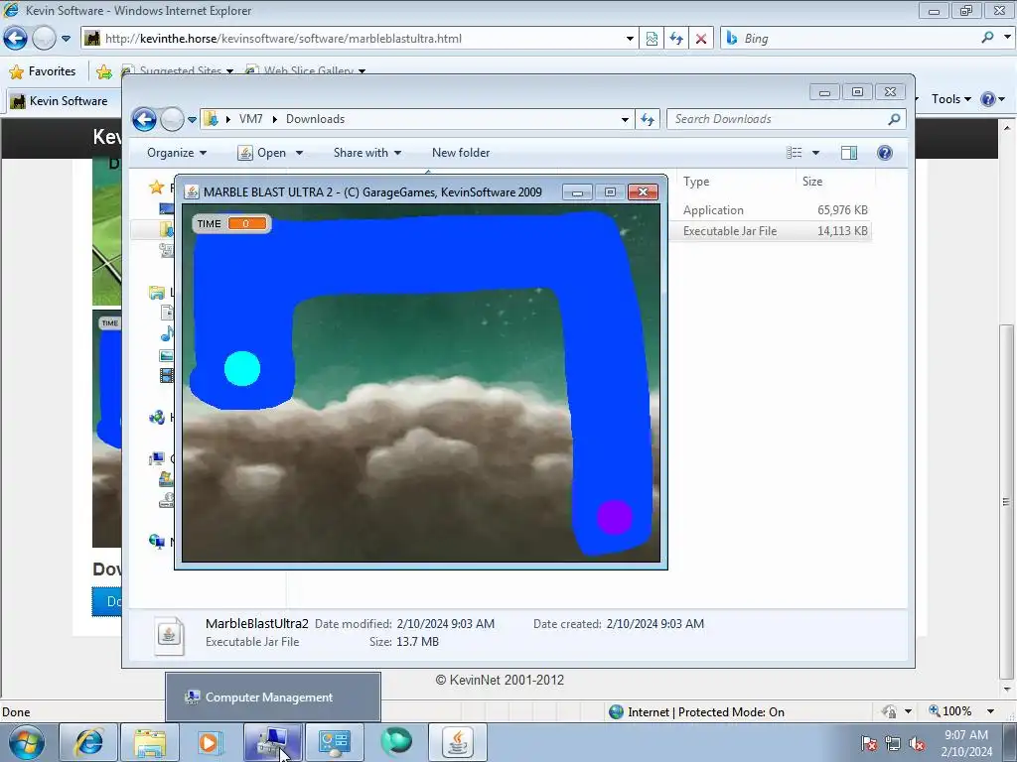Select the Music note icon in the navigation pane
1017x762 pixels.
click(x=167, y=334)
